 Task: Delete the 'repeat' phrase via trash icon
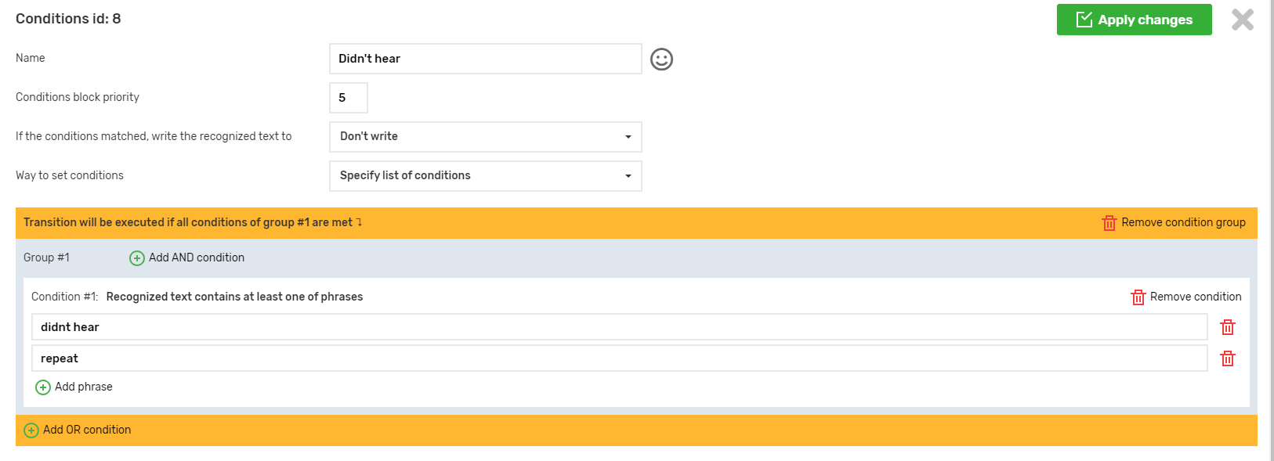[1227, 358]
